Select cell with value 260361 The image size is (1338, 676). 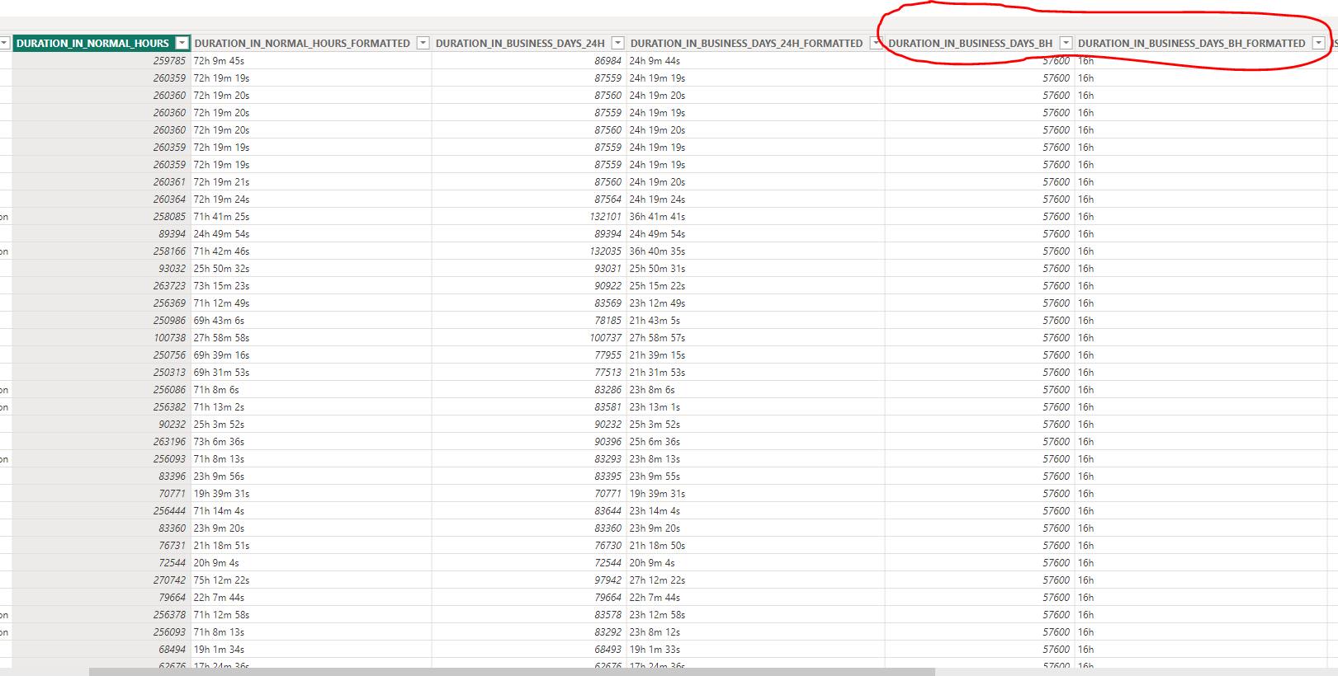pos(102,182)
